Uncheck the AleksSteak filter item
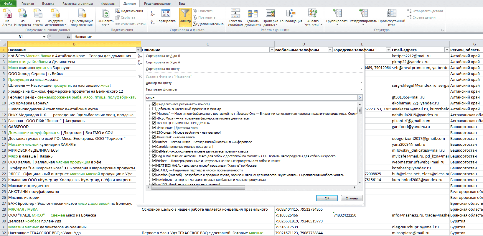This screenshot has width=483, height=236. tap(154, 137)
